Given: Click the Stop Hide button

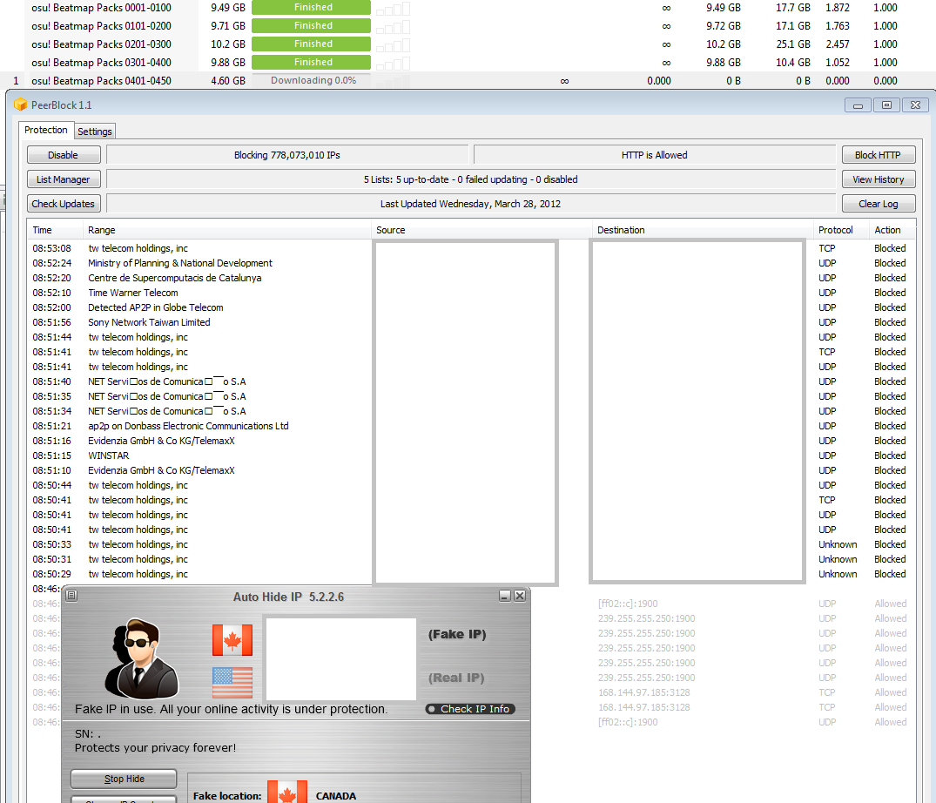Looking at the screenshot, I should [125, 779].
